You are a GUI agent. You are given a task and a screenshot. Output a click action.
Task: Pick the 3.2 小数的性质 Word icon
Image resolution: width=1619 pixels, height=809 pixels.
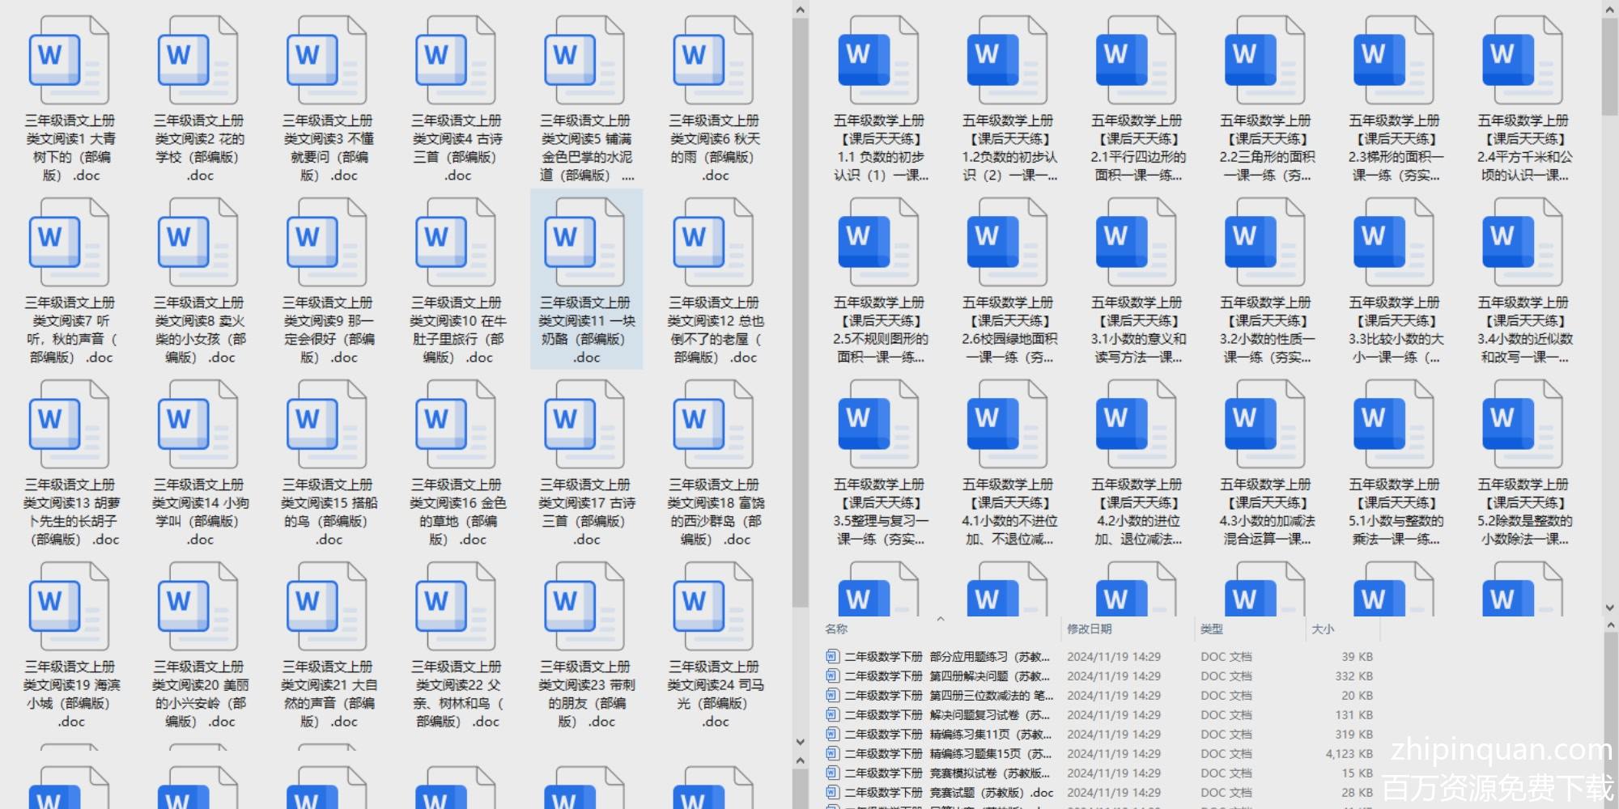pos(1264,243)
